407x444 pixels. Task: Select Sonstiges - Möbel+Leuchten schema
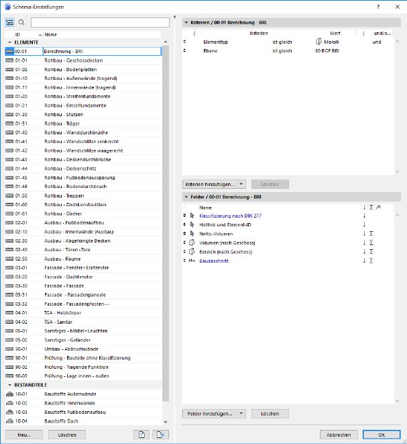83,331
